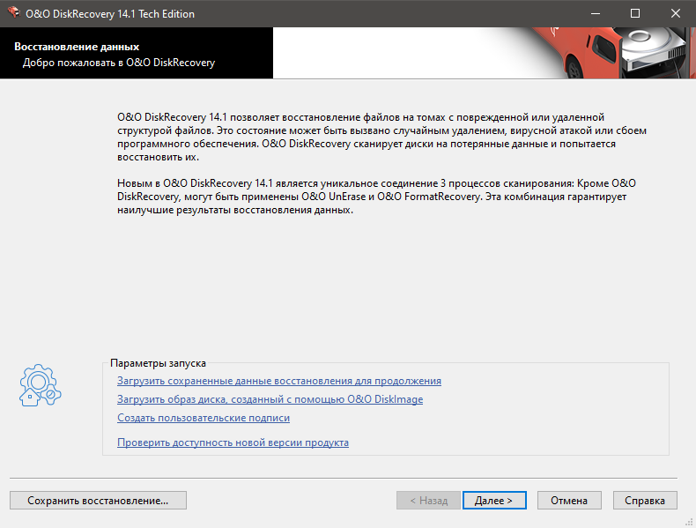Image resolution: width=696 pixels, height=528 pixels.
Task: Click the window resize grip in corner
Action: (x=689, y=522)
